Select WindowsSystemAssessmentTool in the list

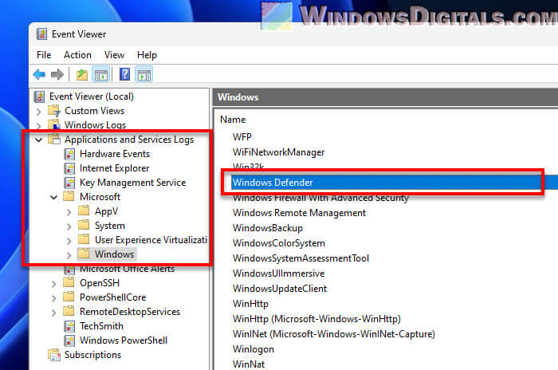click(x=301, y=258)
